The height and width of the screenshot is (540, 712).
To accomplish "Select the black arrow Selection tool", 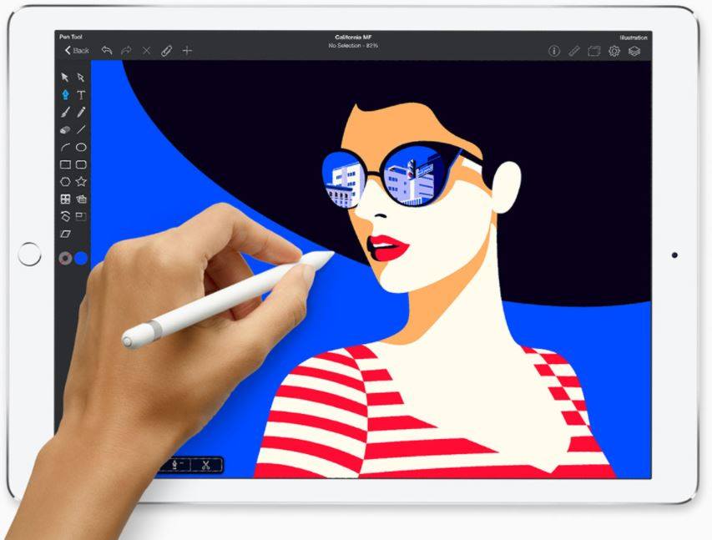I will [x=65, y=78].
